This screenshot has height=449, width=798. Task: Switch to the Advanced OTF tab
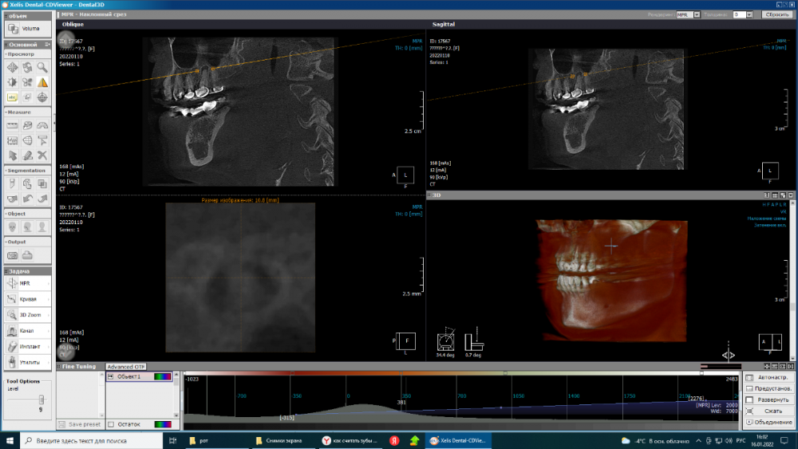[x=125, y=367]
